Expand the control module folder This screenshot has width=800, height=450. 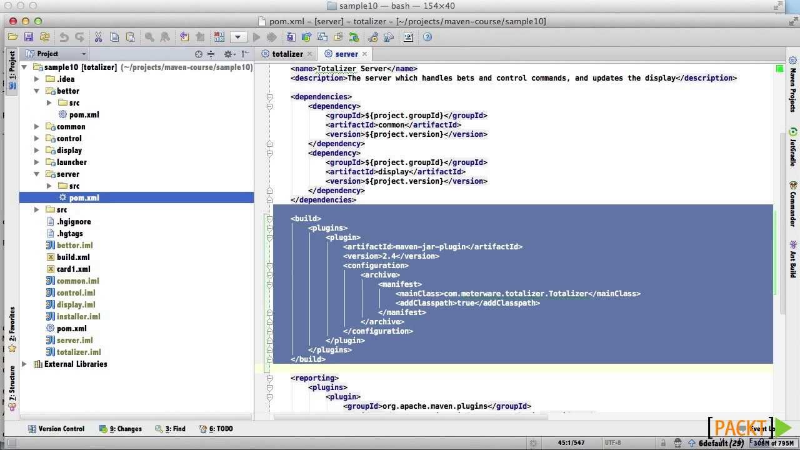click(x=37, y=139)
